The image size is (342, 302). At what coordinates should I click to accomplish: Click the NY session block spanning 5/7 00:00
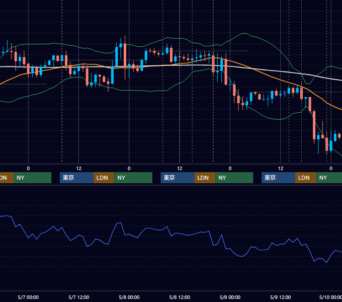click(x=32, y=178)
